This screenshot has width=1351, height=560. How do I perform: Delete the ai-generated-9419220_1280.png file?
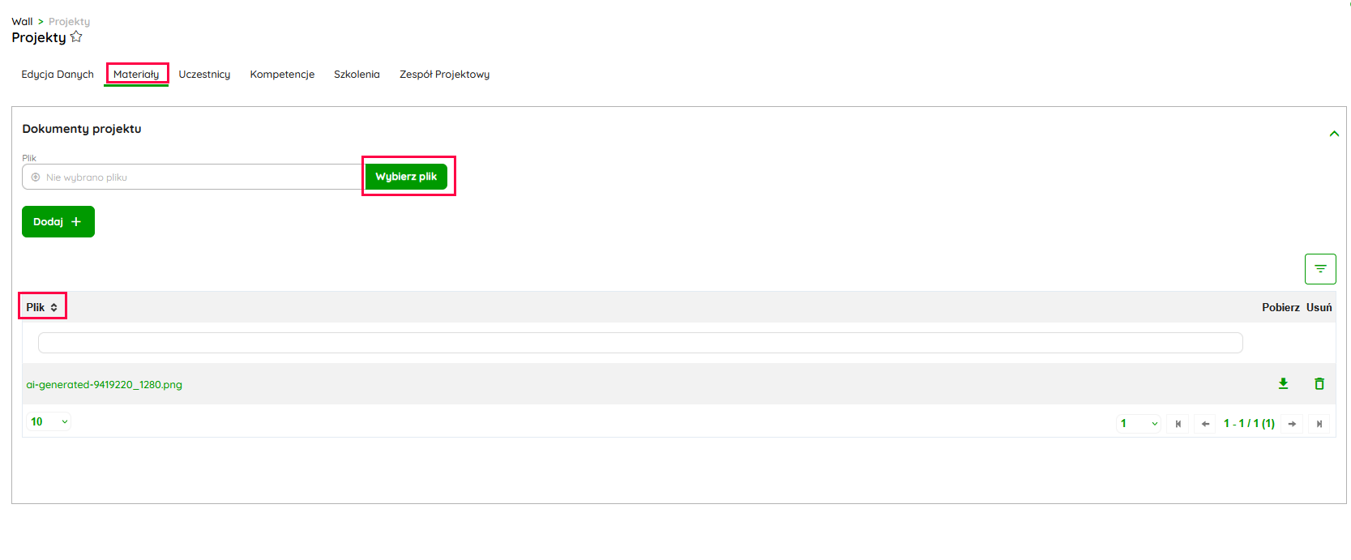(x=1319, y=384)
